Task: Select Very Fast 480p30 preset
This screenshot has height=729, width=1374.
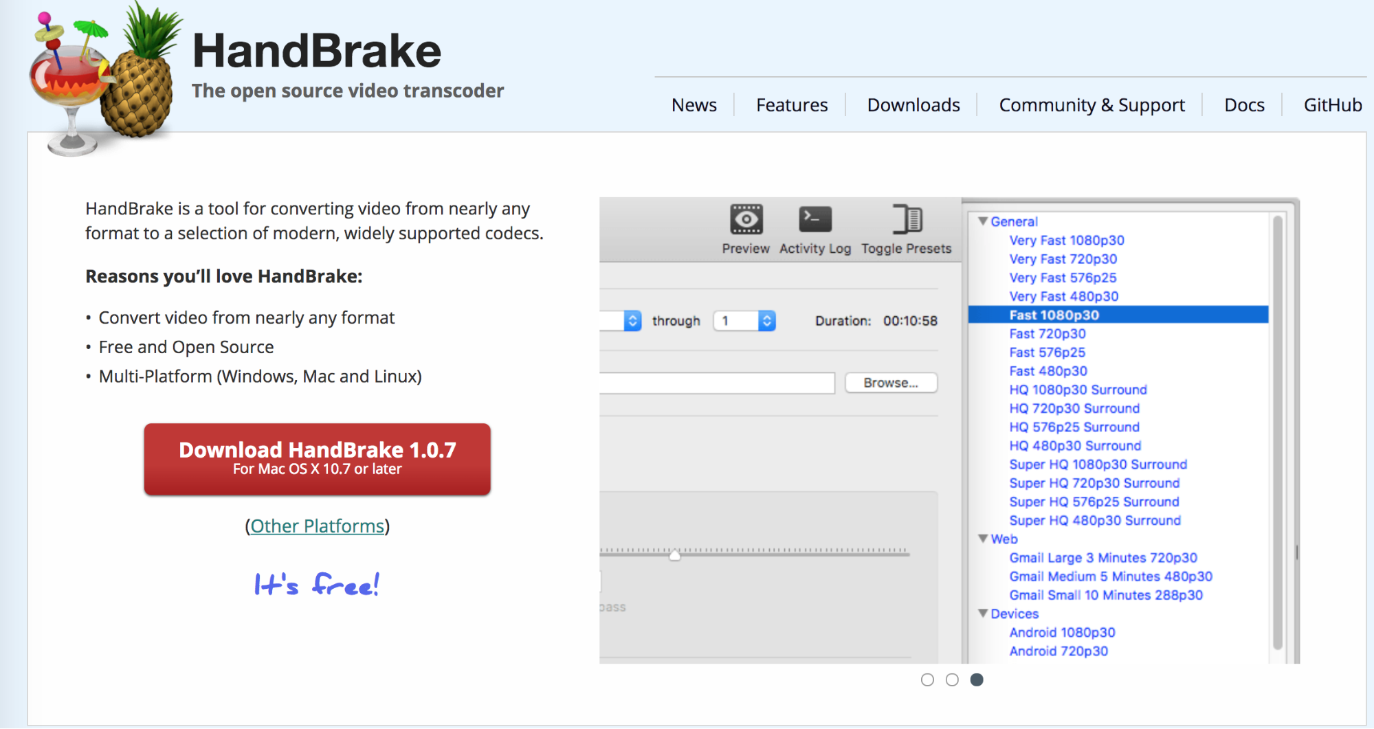Action: click(1064, 296)
